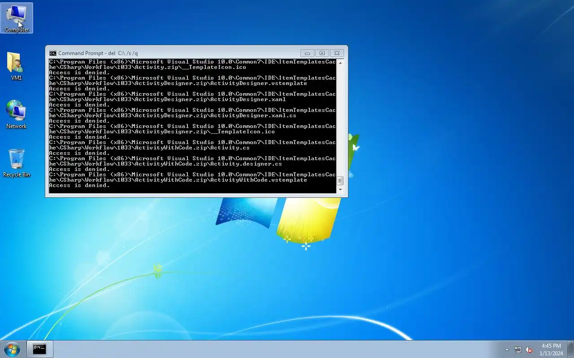Maximize the Command Prompt window
Viewport: 574px width, 358px height.
tap(322, 53)
